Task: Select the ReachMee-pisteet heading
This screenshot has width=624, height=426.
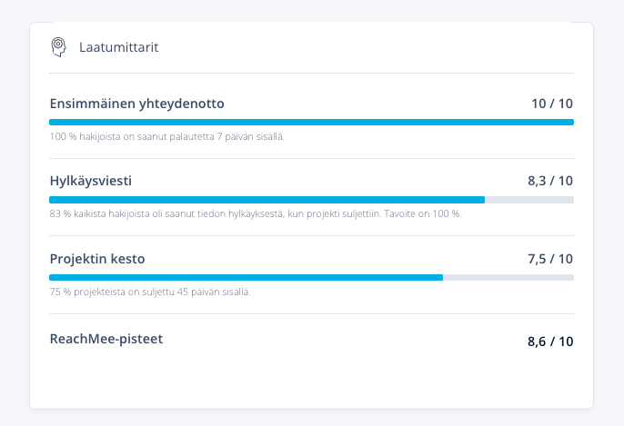Action: coord(106,339)
